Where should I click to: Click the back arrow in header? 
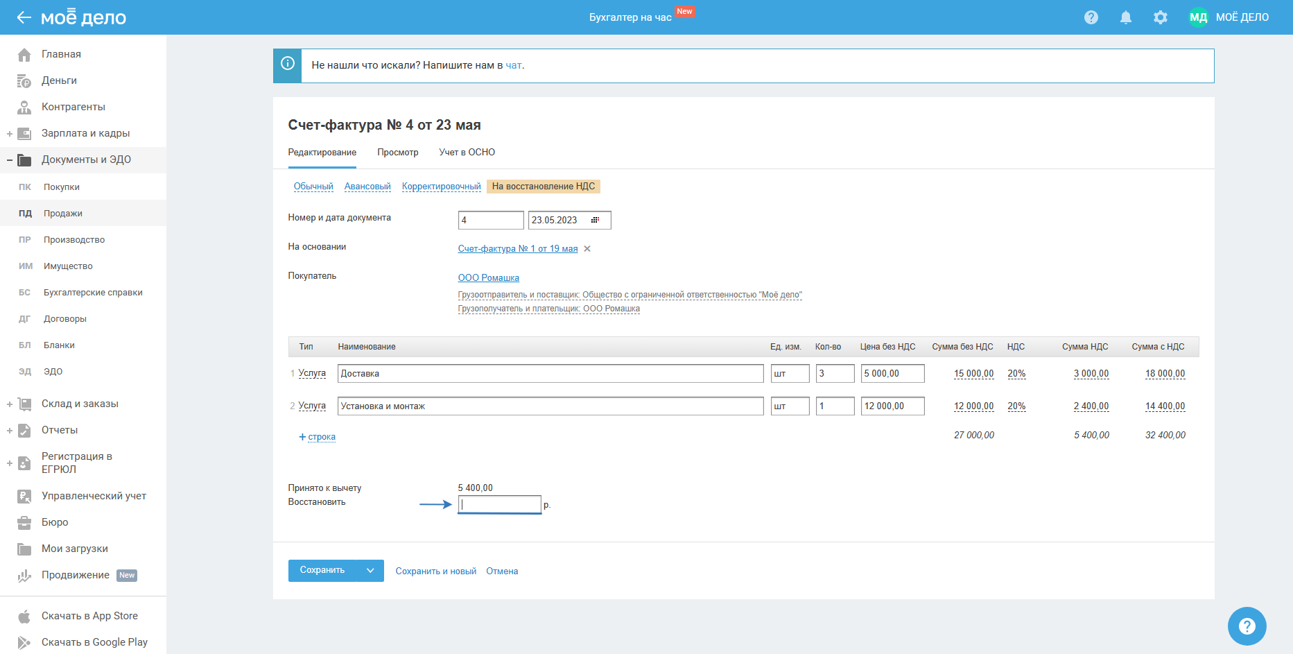24,17
